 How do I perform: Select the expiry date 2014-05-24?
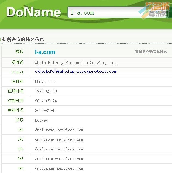click(x=46, y=101)
